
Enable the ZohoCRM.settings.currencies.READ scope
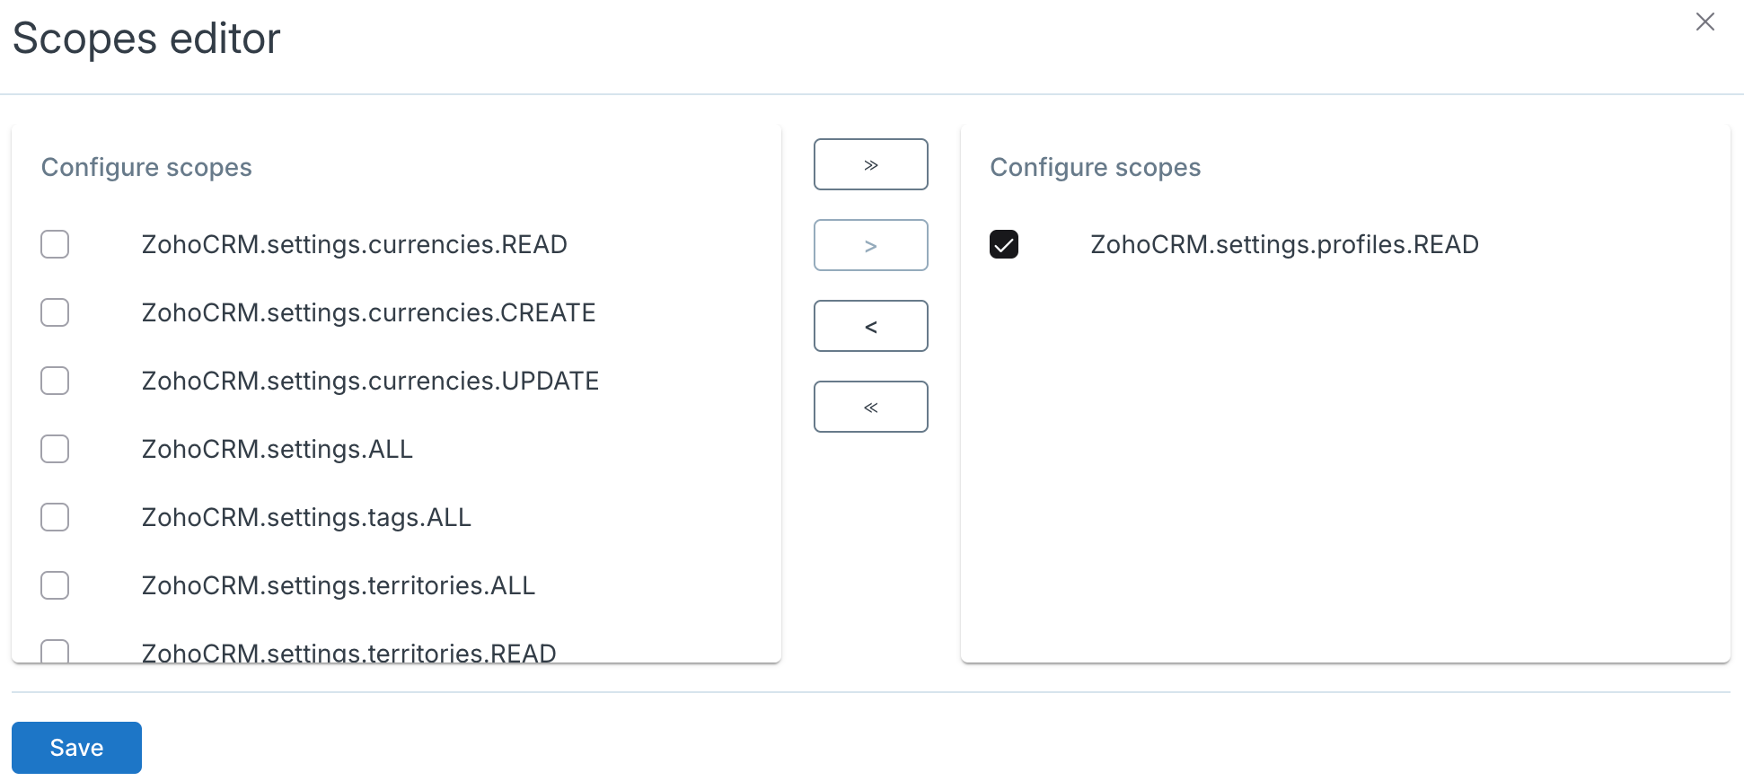[55, 244]
